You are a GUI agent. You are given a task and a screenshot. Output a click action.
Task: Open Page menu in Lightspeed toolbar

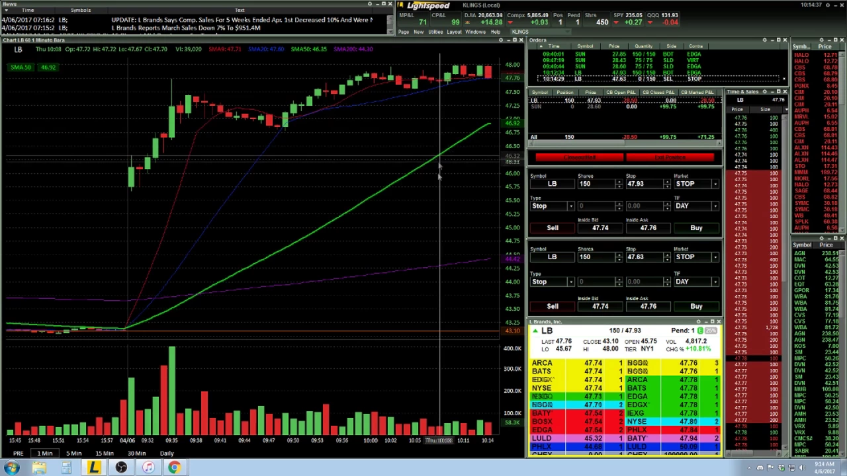[x=403, y=32]
